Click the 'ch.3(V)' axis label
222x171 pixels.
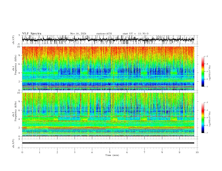click(x=13, y=143)
